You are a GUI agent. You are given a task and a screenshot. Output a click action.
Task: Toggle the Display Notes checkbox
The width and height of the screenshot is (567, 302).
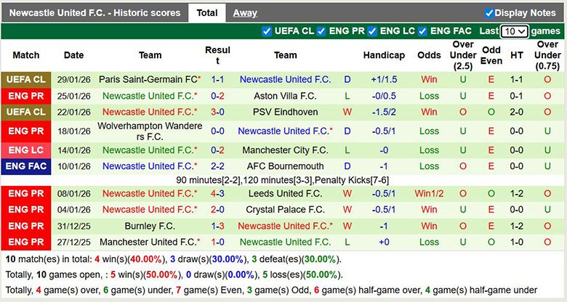[x=489, y=13]
